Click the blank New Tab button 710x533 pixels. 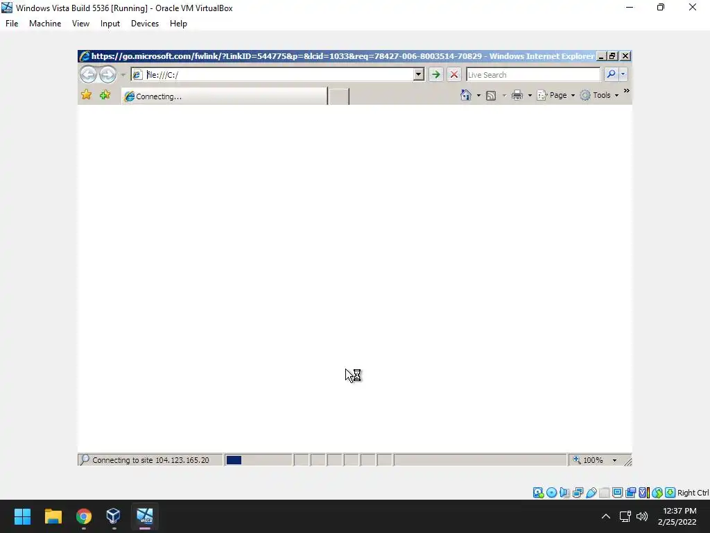pos(338,96)
